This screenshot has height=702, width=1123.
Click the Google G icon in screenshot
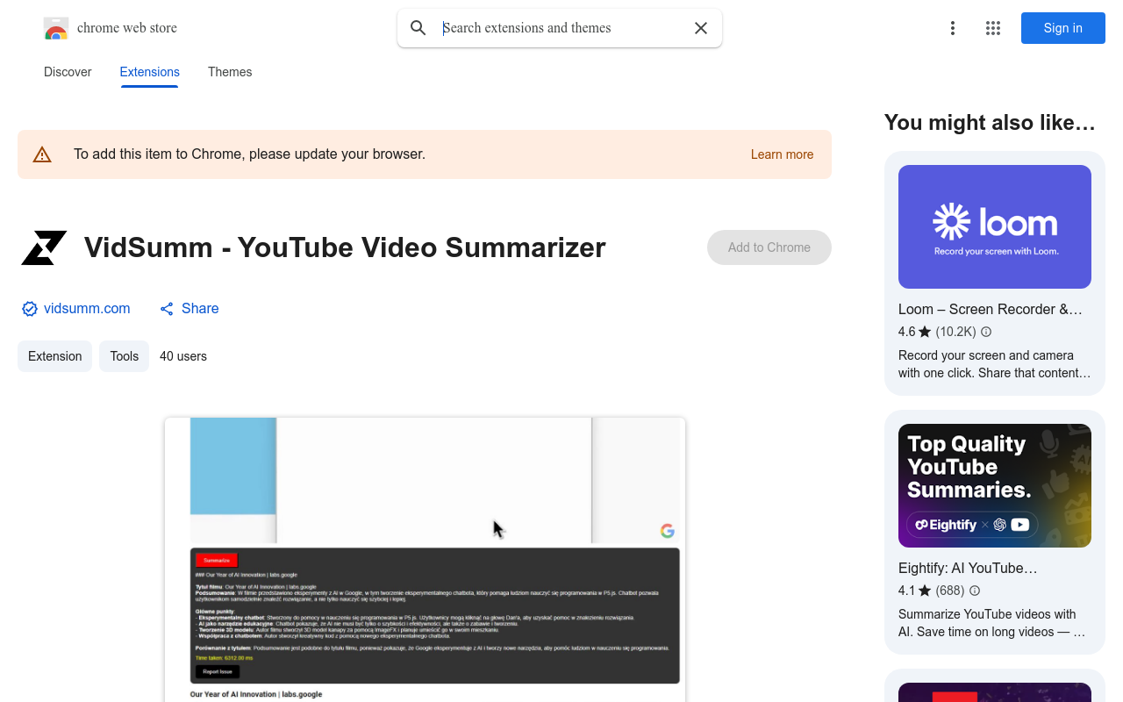point(668,531)
